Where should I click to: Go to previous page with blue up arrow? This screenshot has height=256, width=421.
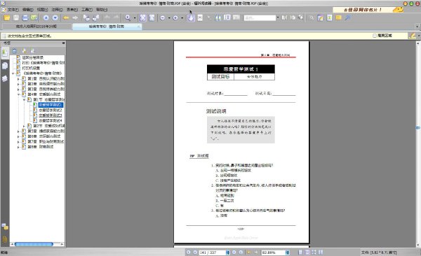click(46, 18)
